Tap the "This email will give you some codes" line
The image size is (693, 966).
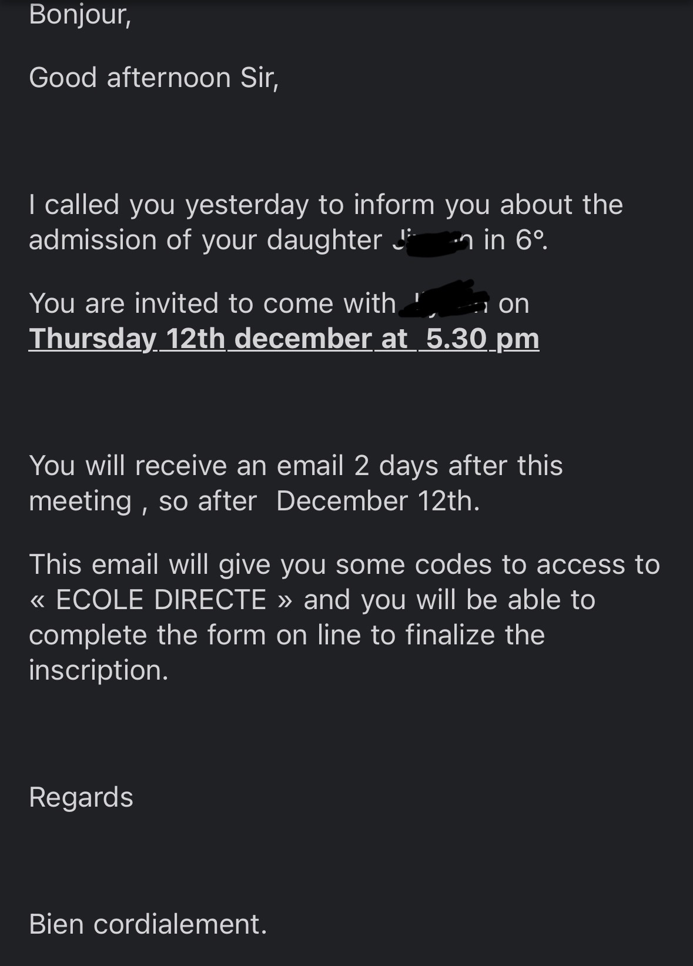[x=260, y=564]
